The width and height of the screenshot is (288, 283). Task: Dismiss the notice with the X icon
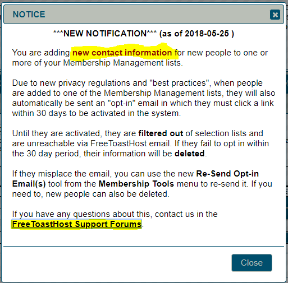[275, 15]
